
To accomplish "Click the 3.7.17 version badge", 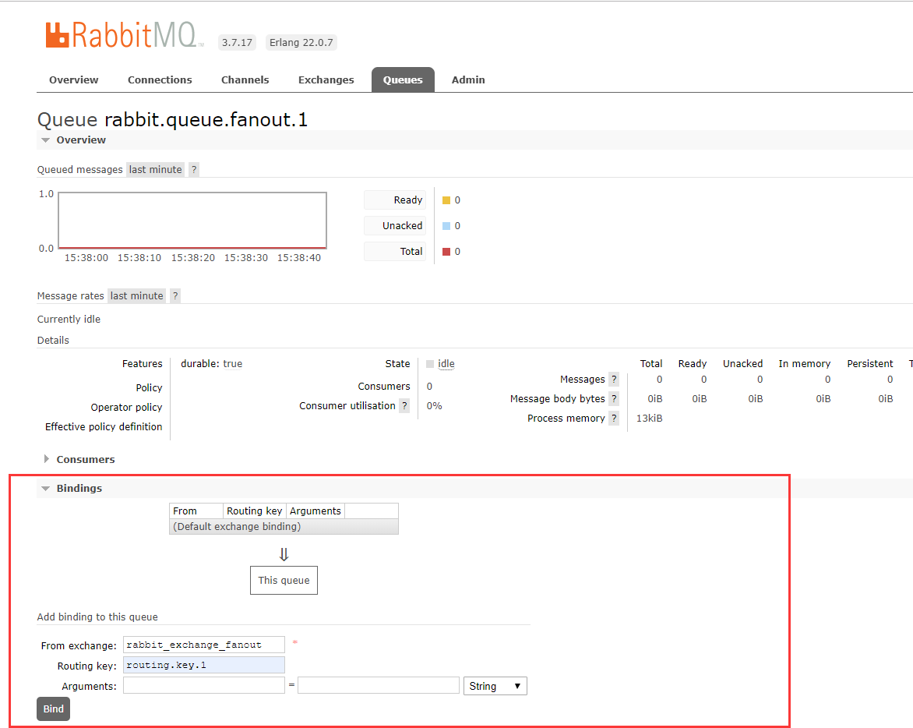I will [x=237, y=43].
